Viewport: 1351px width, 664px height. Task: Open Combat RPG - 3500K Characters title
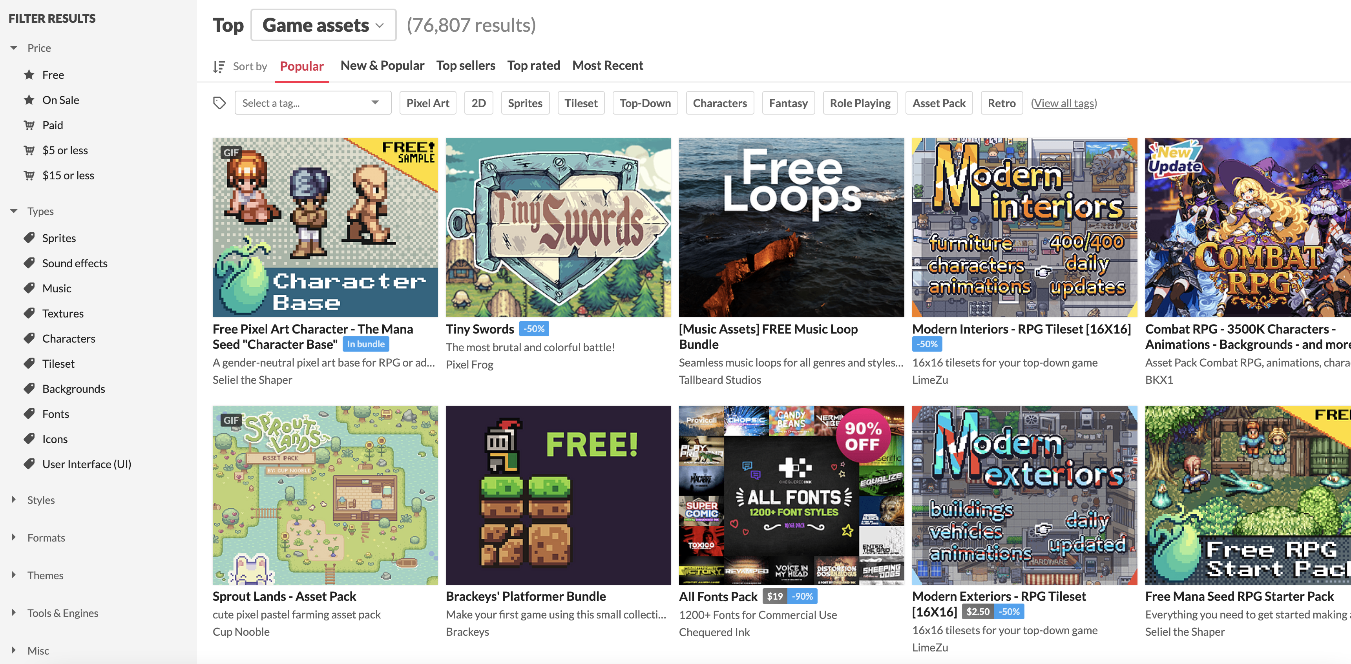point(1248,337)
